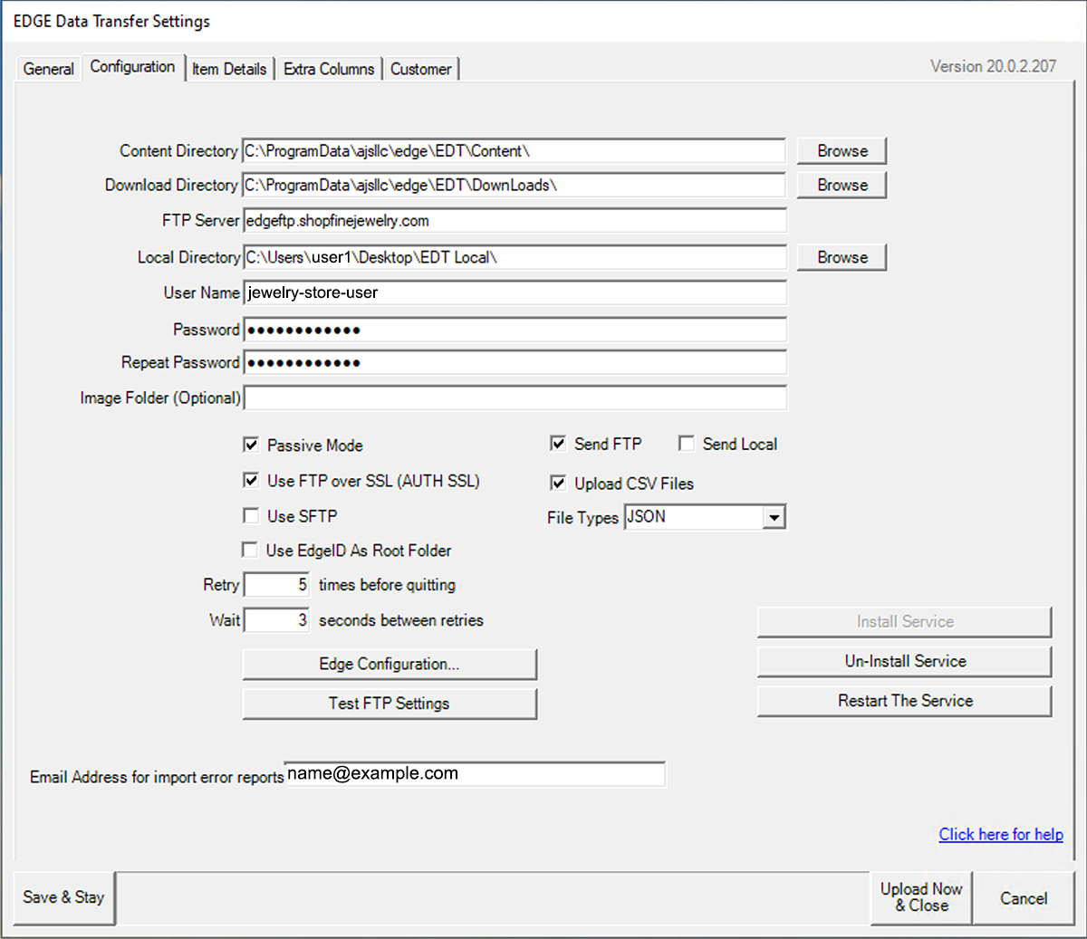Click the Test FTP Settings button
This screenshot has width=1087, height=939.
coord(390,704)
